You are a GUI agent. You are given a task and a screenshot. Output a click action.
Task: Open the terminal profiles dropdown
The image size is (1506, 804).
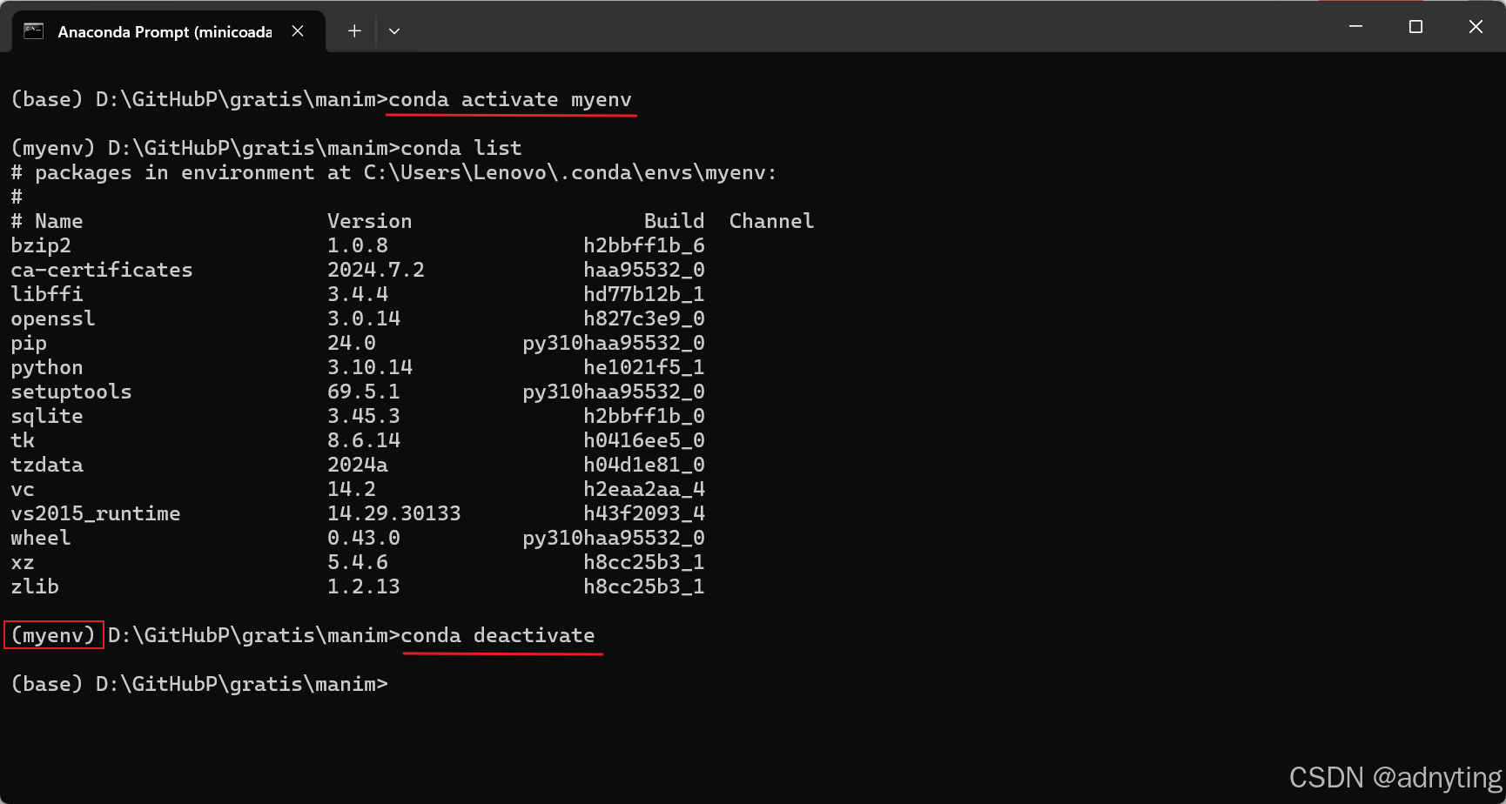point(394,31)
